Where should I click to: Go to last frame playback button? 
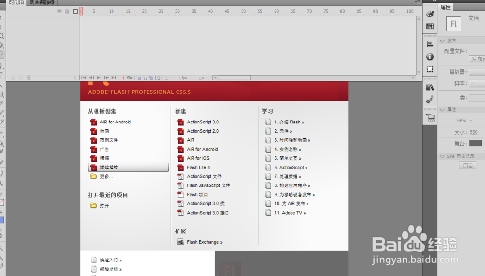click(114, 78)
